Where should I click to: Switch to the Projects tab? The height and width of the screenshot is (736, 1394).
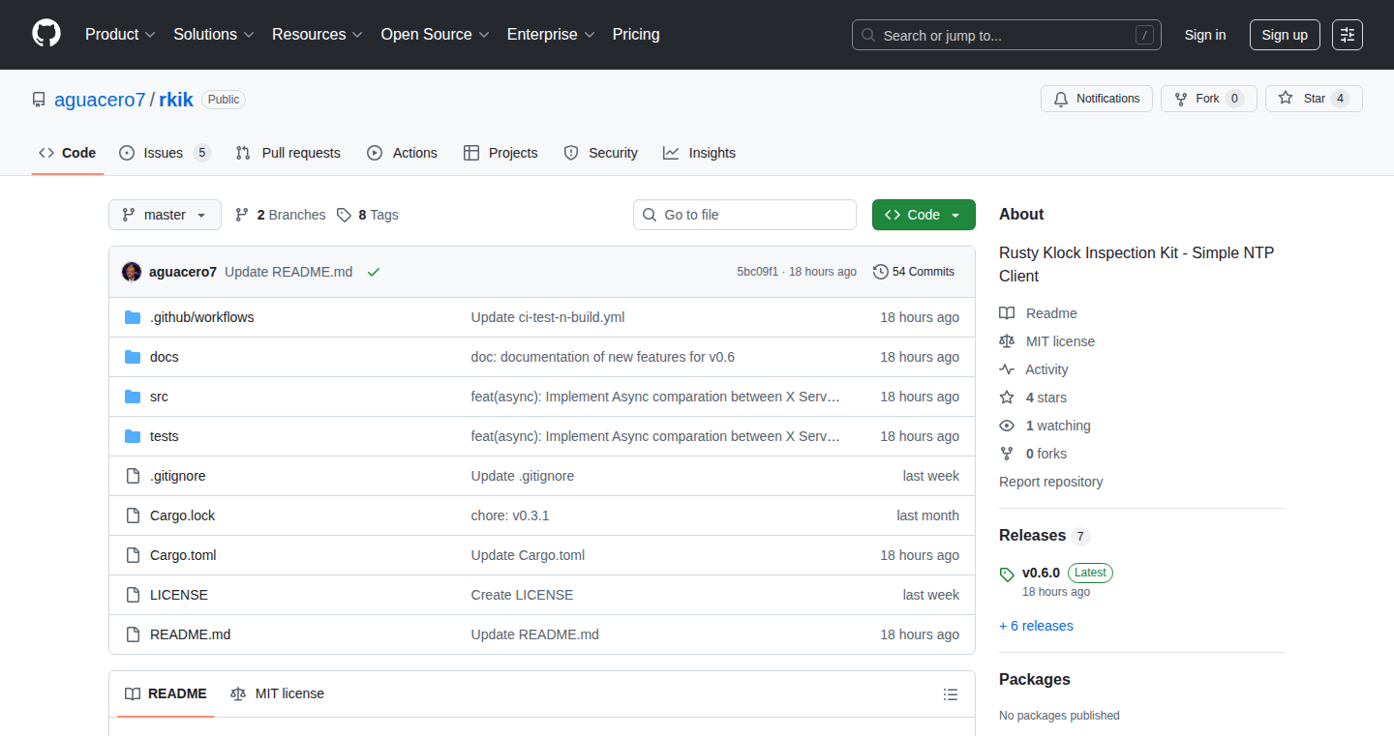pyautogui.click(x=500, y=153)
